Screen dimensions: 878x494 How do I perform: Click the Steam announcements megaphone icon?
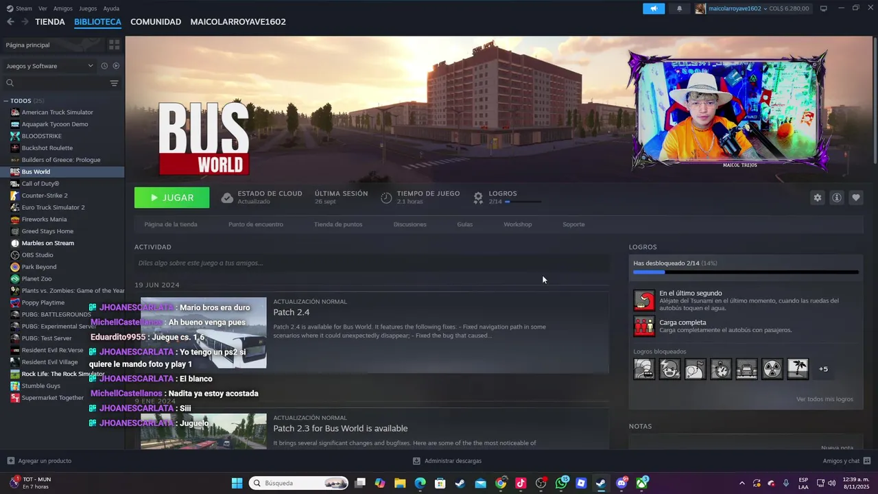coord(654,8)
